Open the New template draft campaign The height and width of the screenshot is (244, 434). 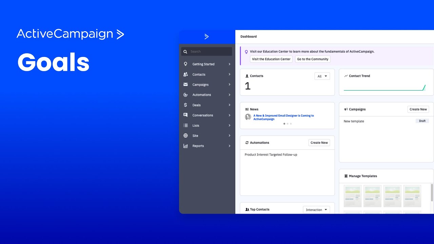[354, 121]
